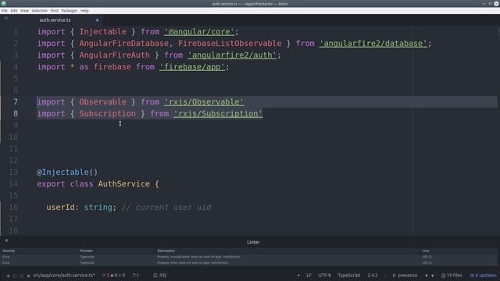Click the AuthService class name
This screenshot has height=281, width=500.
(124, 184)
